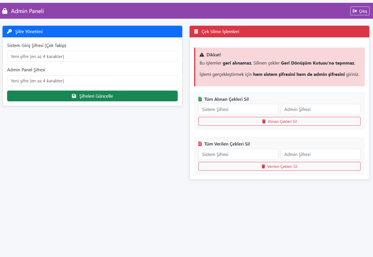This screenshot has height=257, width=373.
Task: Click the lock icon beside Admin Paneli
Action: pyautogui.click(x=5, y=11)
